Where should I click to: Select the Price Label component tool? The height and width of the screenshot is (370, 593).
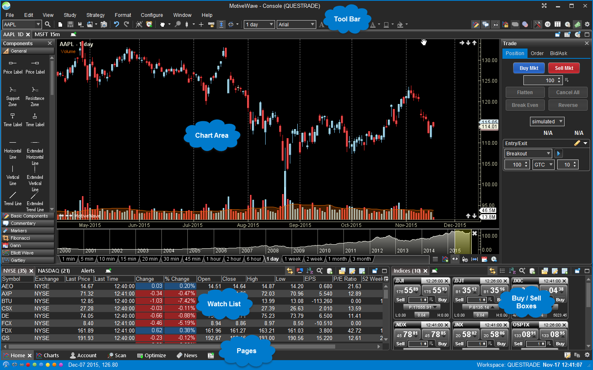point(13,66)
